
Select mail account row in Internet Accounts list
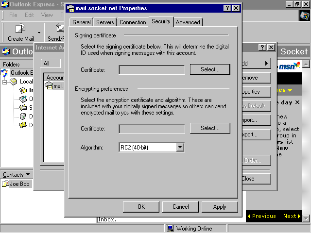[x=54, y=86]
